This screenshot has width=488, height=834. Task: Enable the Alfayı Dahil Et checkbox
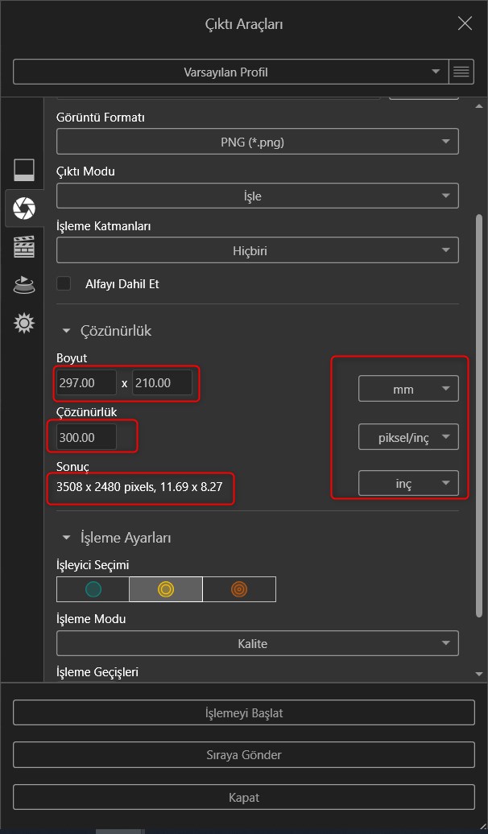(x=64, y=284)
